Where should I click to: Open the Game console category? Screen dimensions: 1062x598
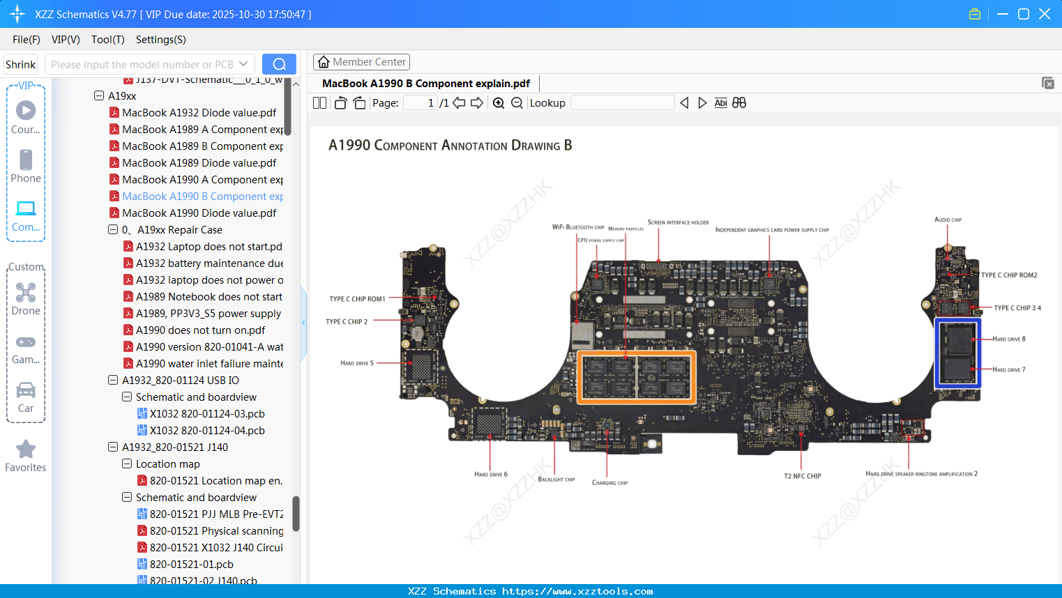(x=26, y=348)
